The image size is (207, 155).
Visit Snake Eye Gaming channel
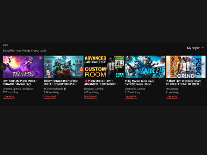coord(135,89)
